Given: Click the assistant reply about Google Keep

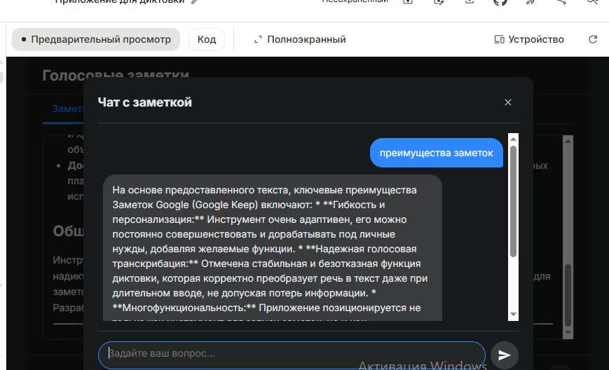Looking at the screenshot, I should 273,249.
